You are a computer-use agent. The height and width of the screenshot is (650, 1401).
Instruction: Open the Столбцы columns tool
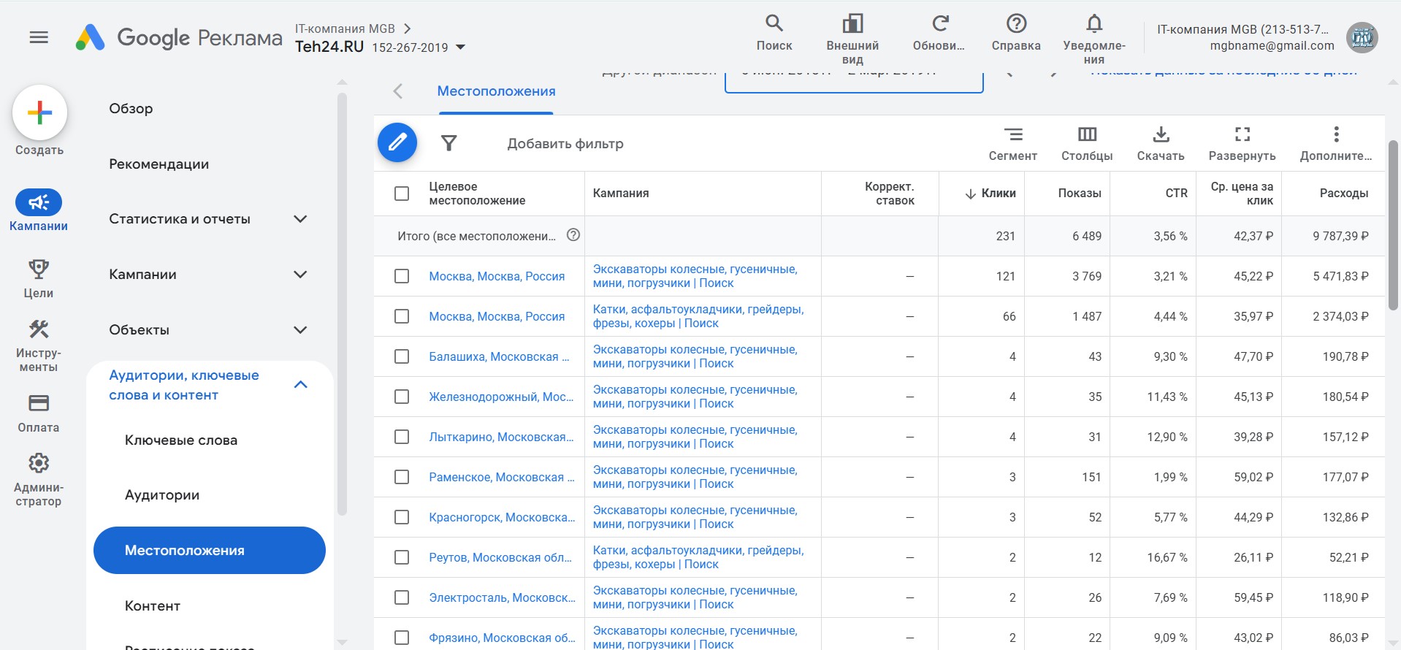click(1087, 143)
